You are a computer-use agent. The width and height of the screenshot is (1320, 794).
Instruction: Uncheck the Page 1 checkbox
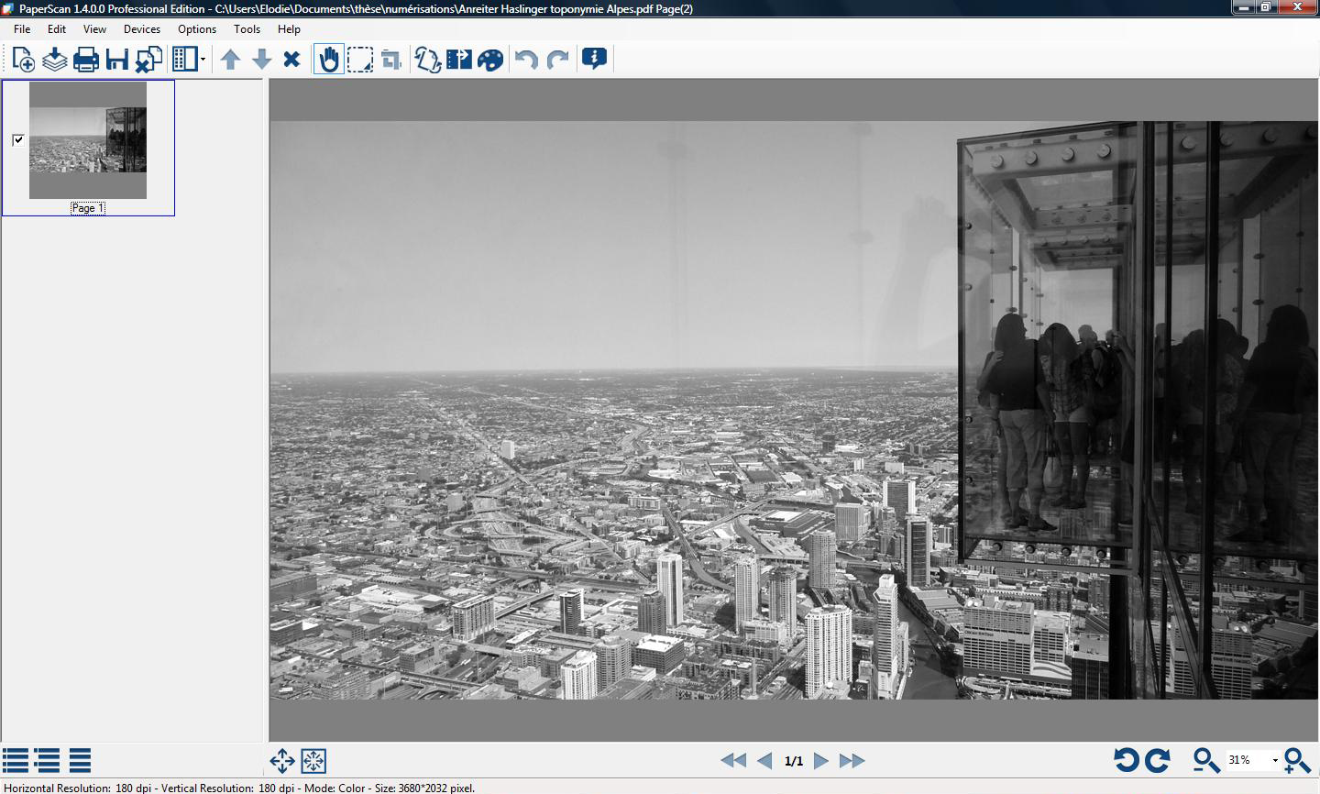pyautogui.click(x=18, y=139)
